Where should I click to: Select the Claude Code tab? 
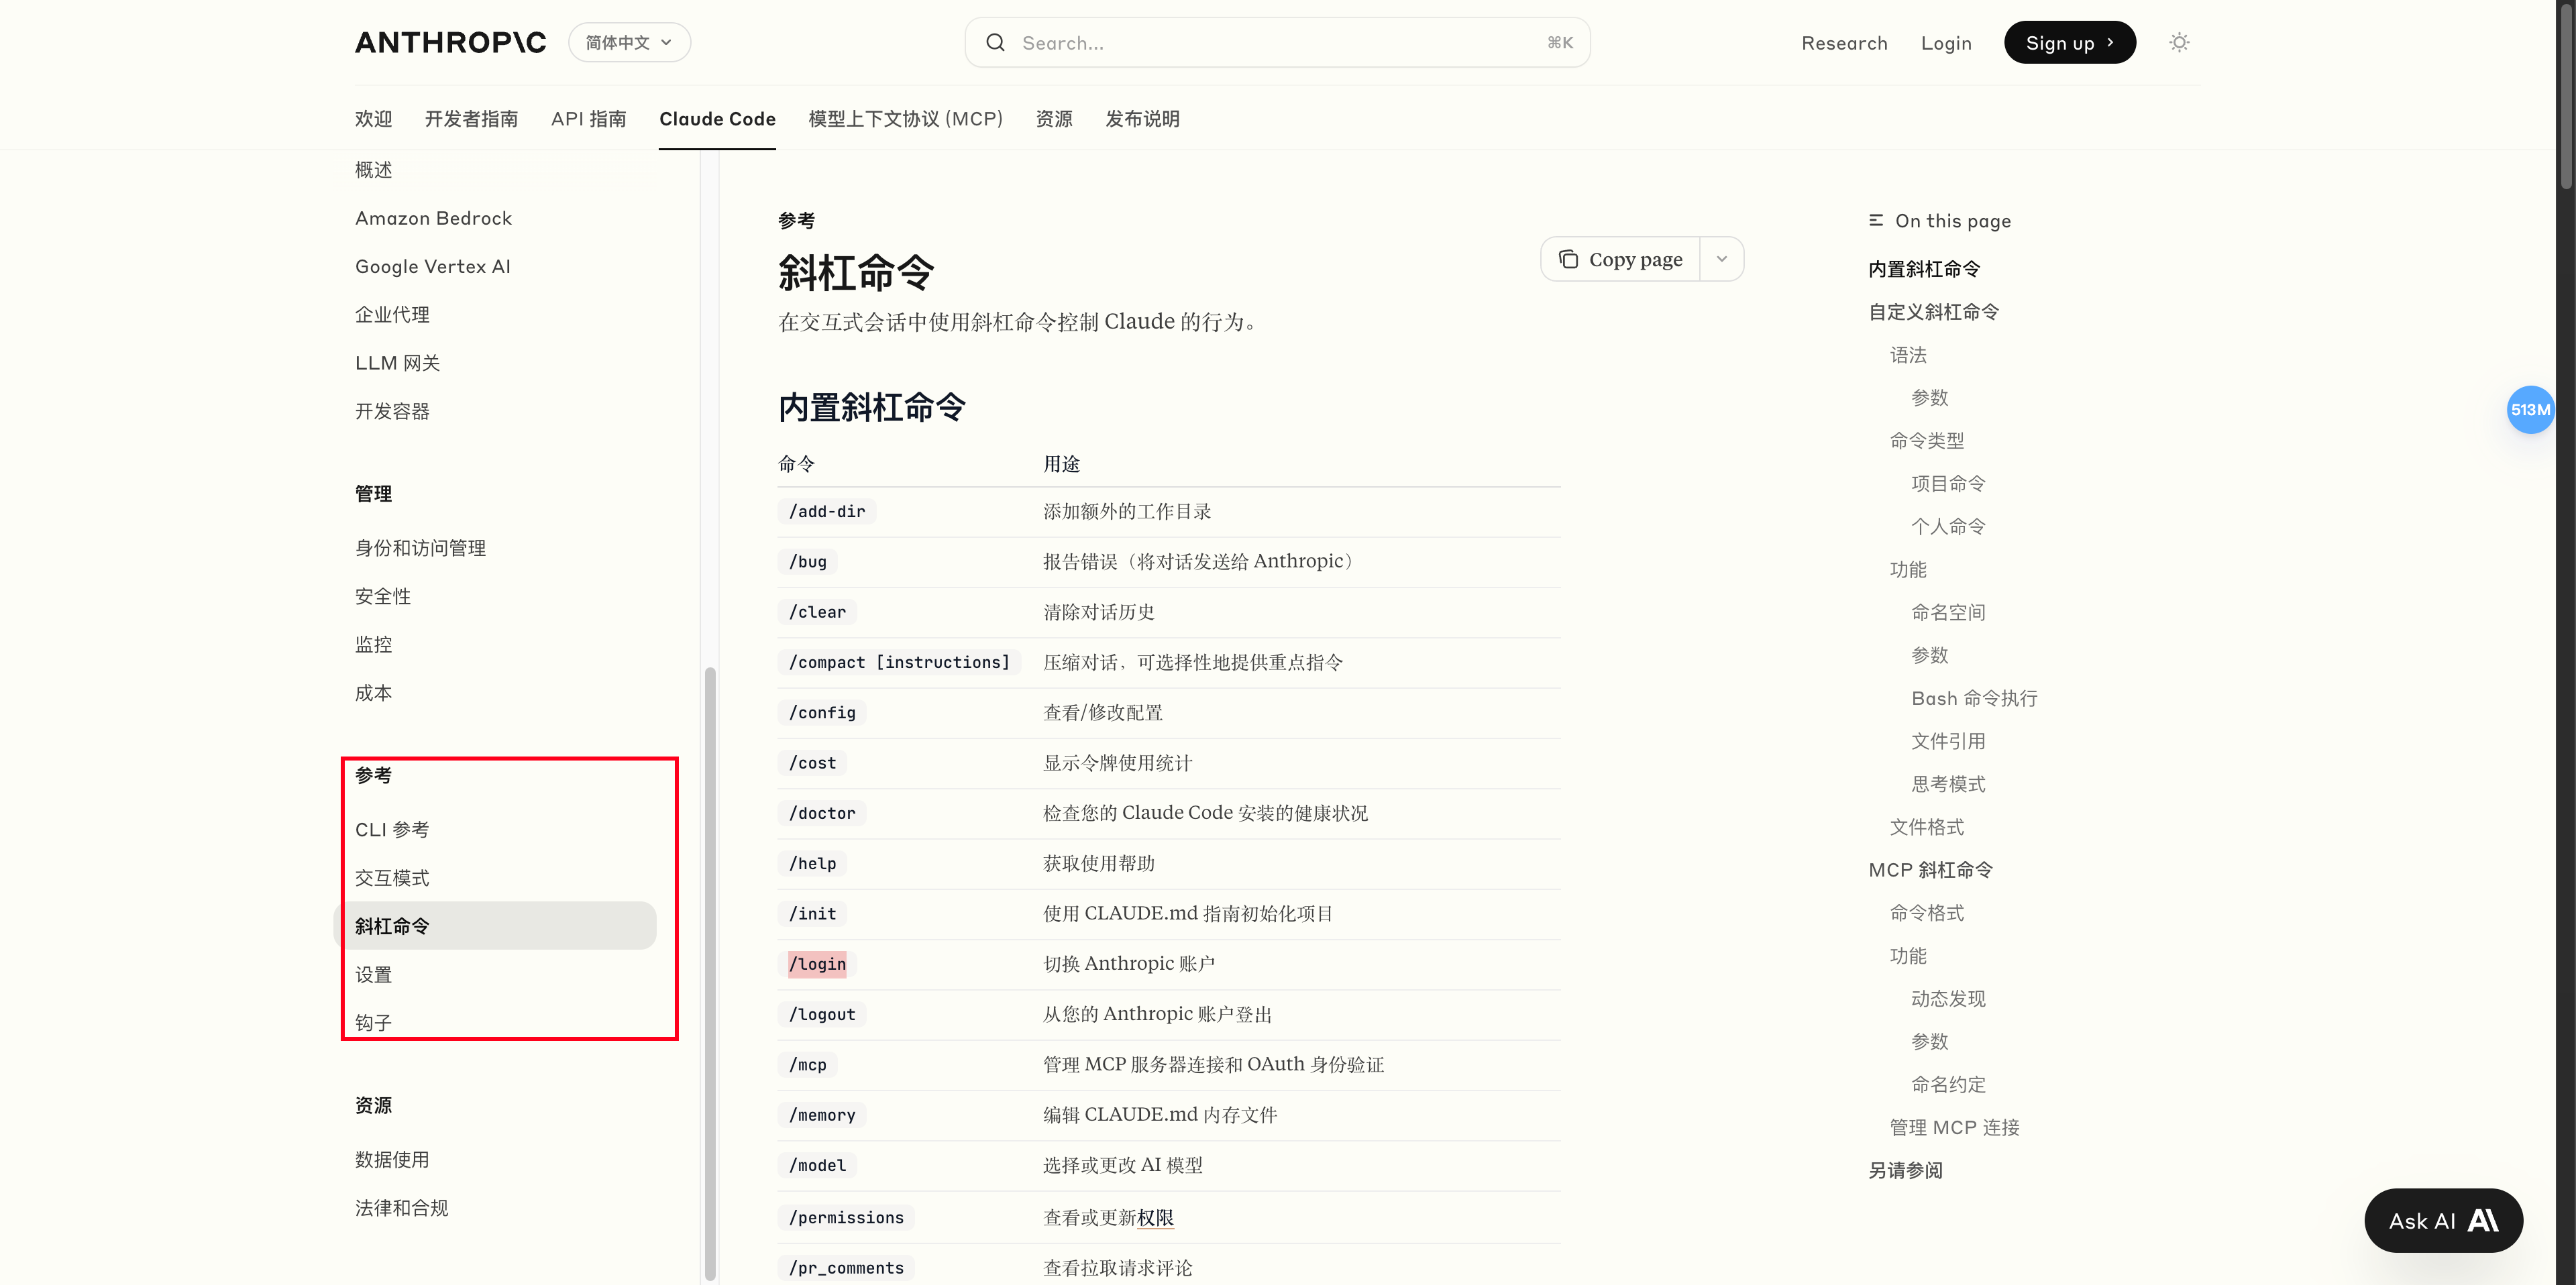717,119
